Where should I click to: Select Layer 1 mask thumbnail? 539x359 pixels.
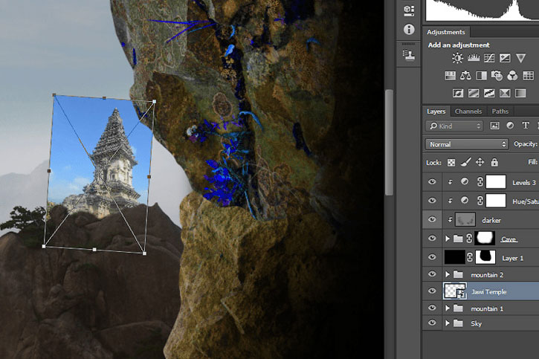[485, 257]
